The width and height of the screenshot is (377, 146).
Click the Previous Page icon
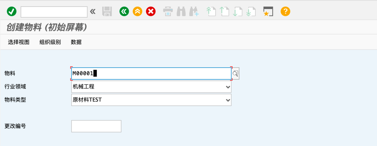tap(224, 11)
